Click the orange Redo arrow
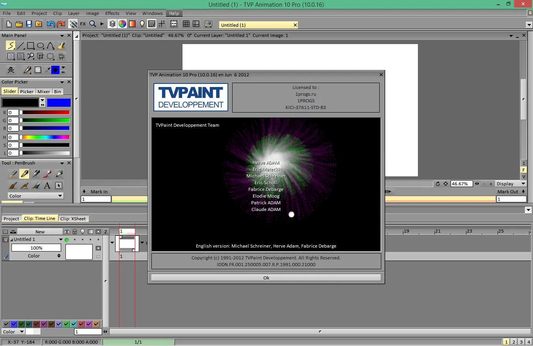The width and height of the screenshot is (533, 346). (x=61, y=24)
